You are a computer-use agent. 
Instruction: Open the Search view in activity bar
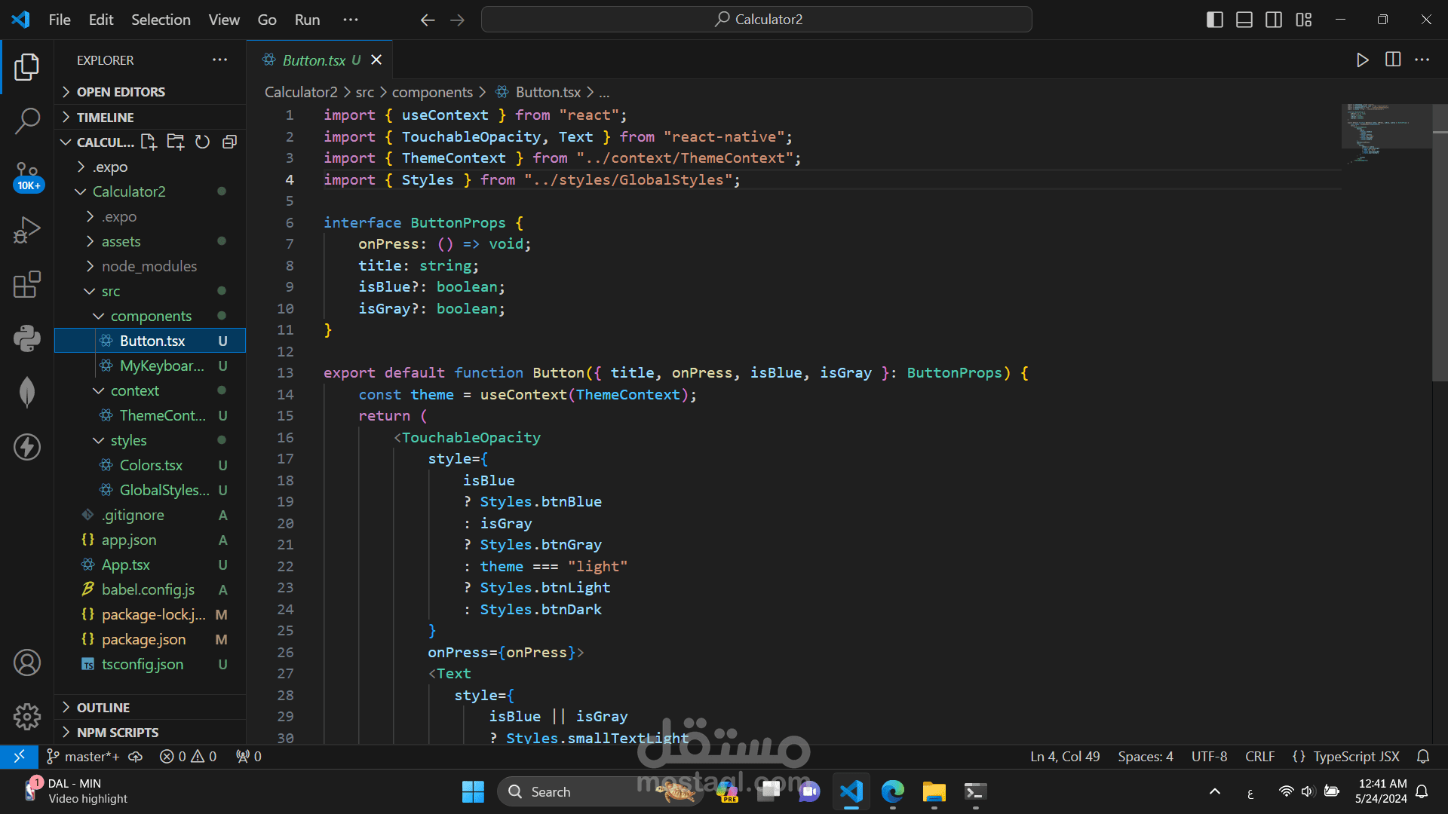[27, 121]
